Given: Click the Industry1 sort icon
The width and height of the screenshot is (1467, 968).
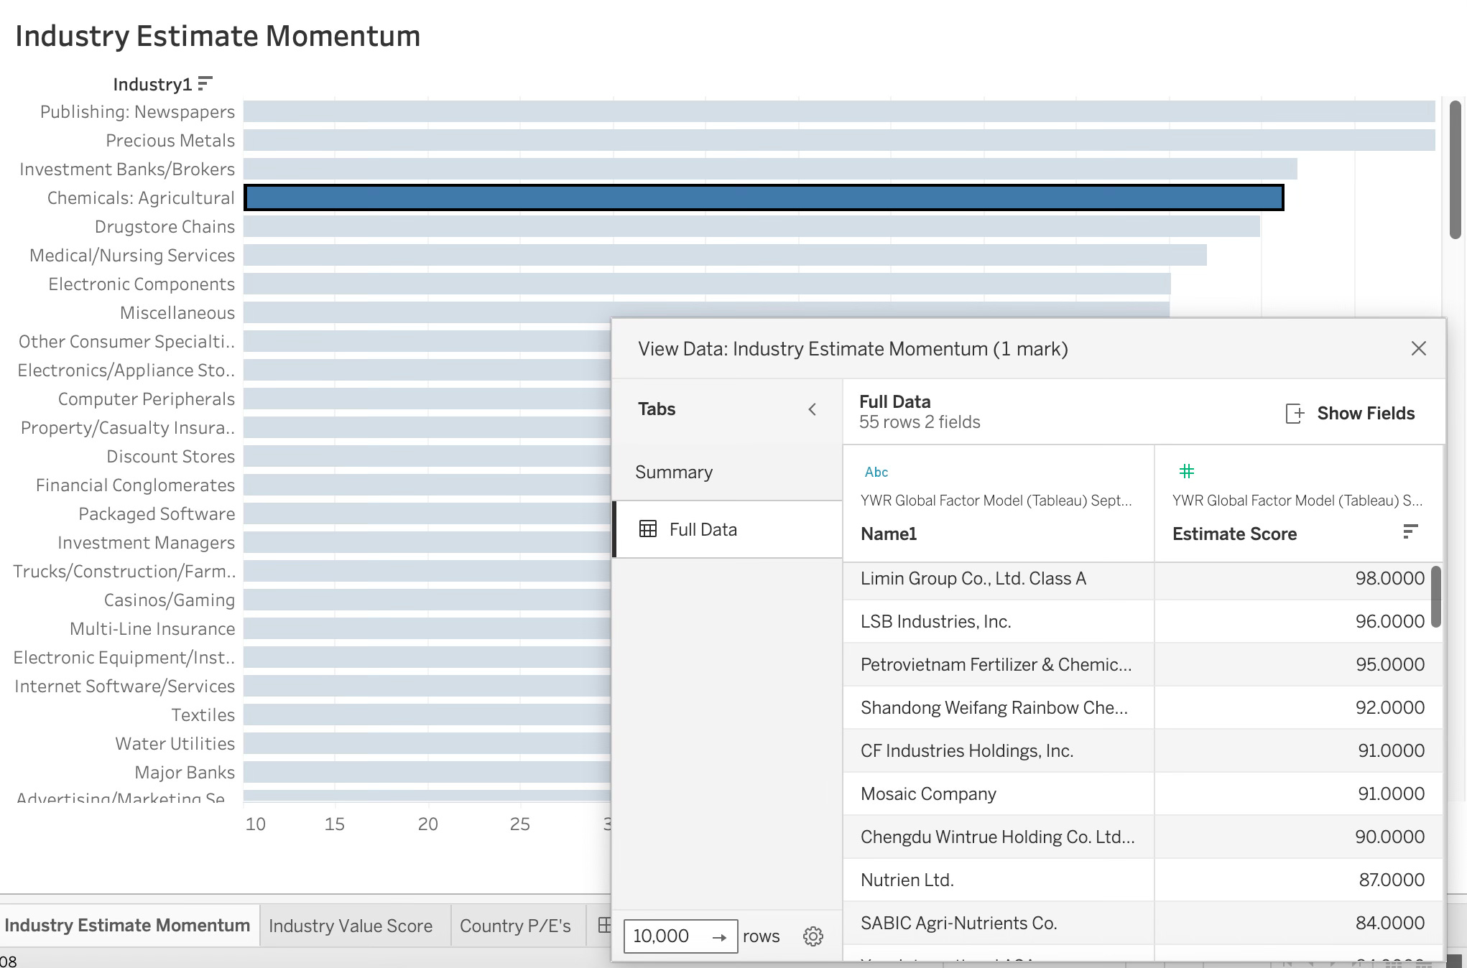Looking at the screenshot, I should click(205, 84).
